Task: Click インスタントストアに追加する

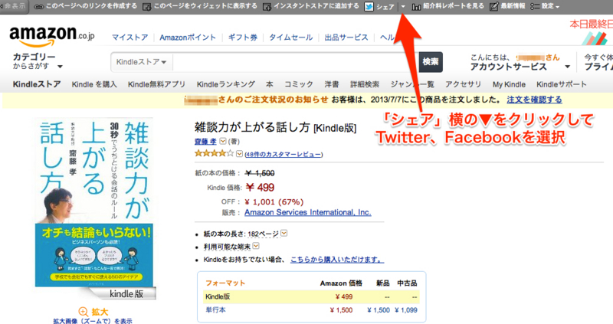Action: (x=316, y=6)
